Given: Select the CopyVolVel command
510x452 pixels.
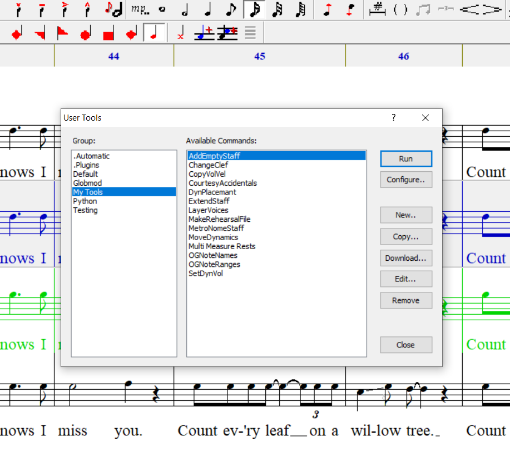Looking at the screenshot, I should click(276, 174).
